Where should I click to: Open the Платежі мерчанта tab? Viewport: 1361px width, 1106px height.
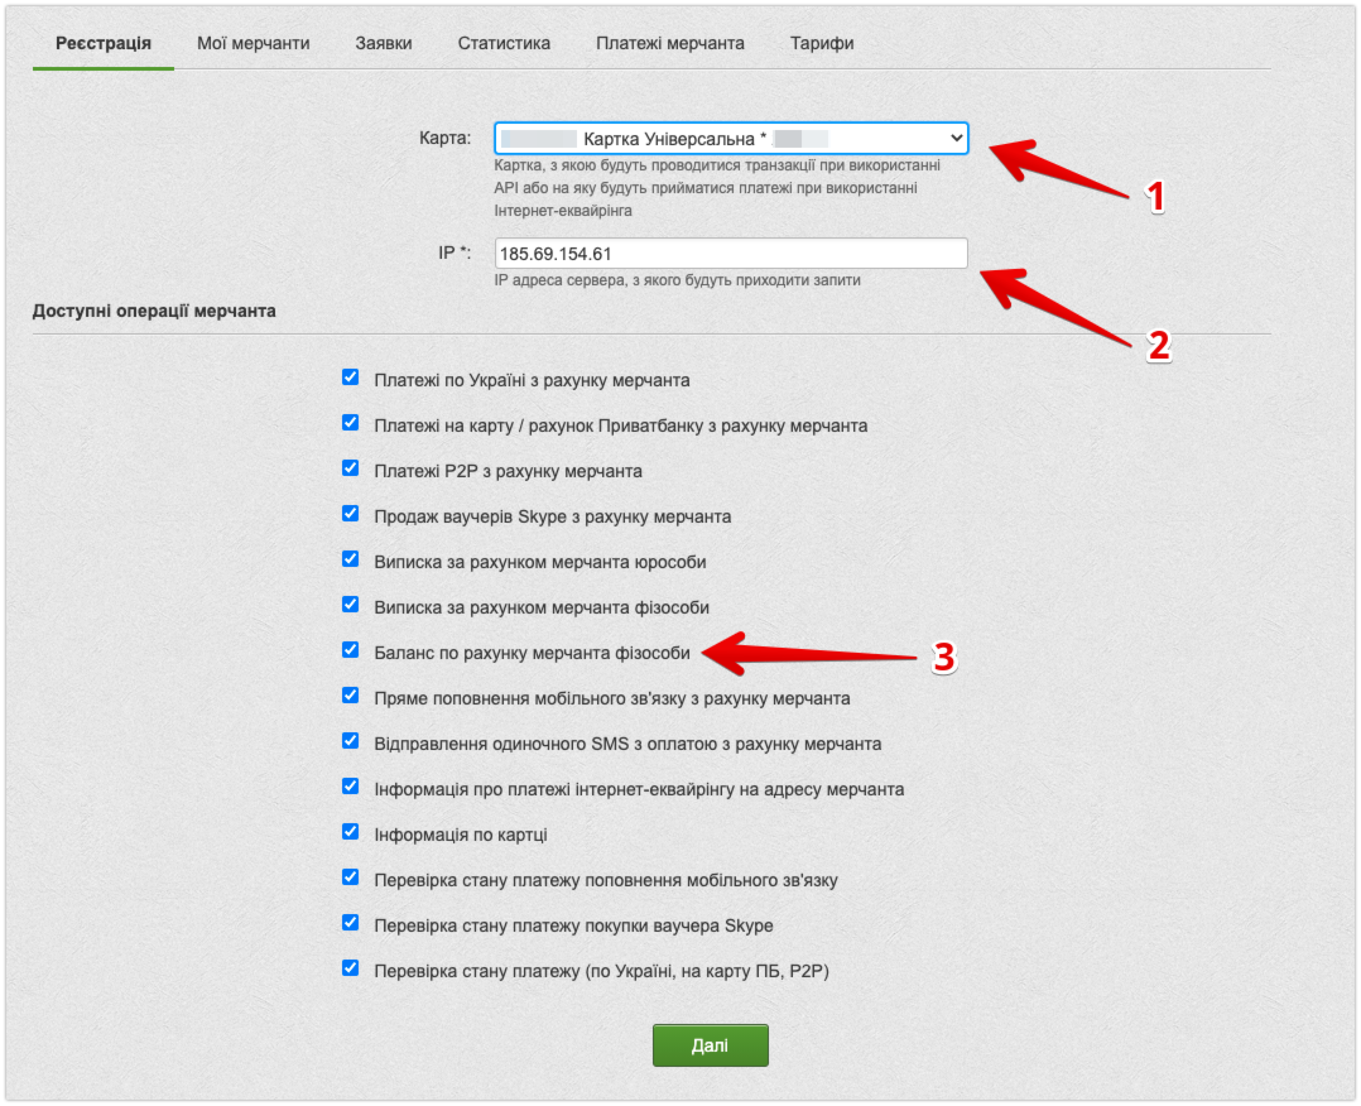(670, 44)
